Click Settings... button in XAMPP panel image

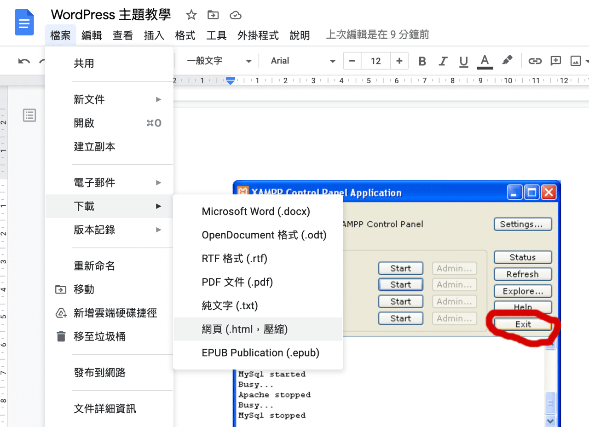point(523,224)
